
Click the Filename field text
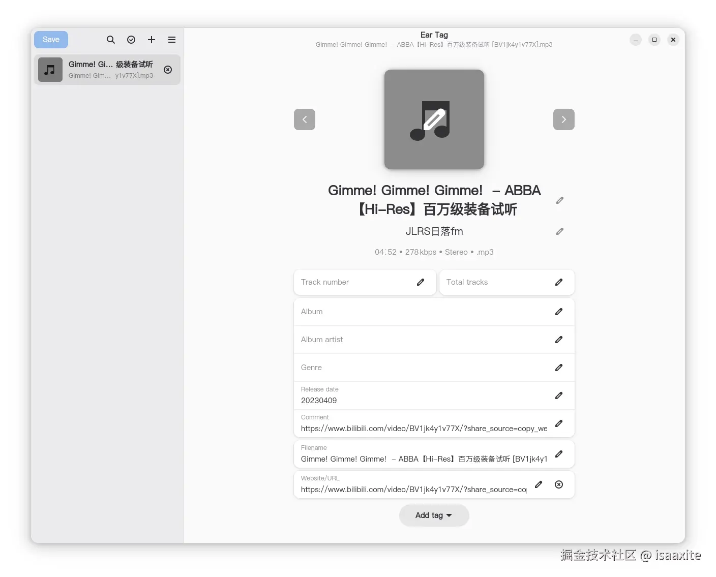424,459
